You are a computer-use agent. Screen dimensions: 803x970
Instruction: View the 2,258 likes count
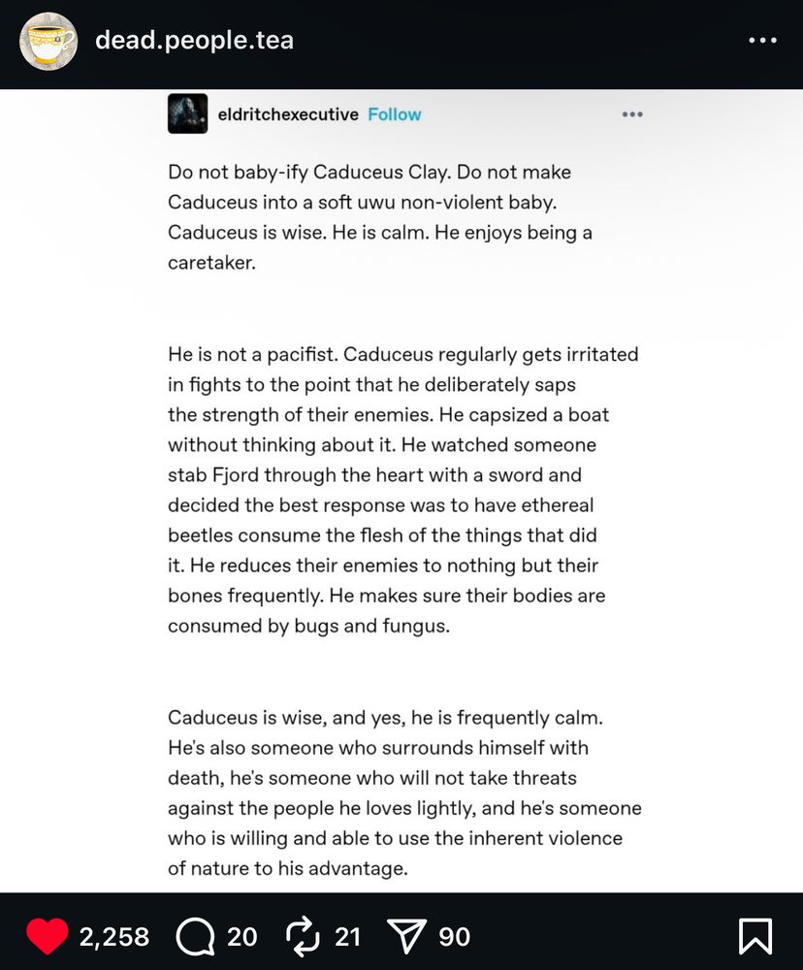[x=114, y=937]
